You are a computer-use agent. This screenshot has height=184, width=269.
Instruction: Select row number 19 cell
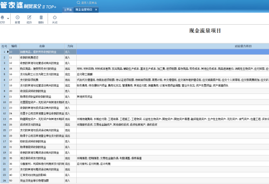click(x=4, y=153)
